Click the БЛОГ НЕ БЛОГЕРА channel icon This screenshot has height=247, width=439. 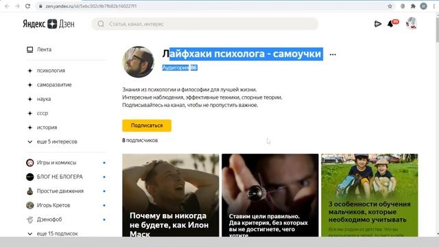tap(30, 177)
